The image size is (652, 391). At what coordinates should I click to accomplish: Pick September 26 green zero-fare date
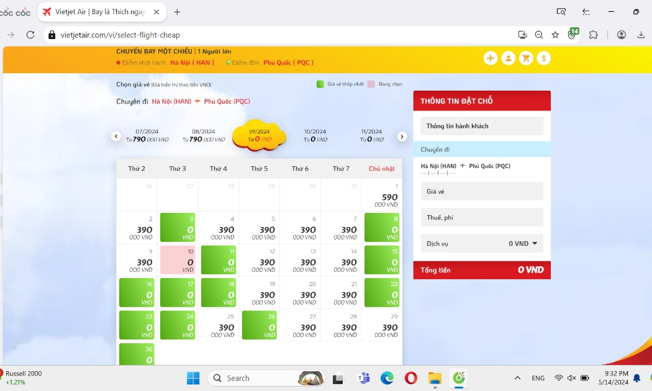(x=259, y=325)
